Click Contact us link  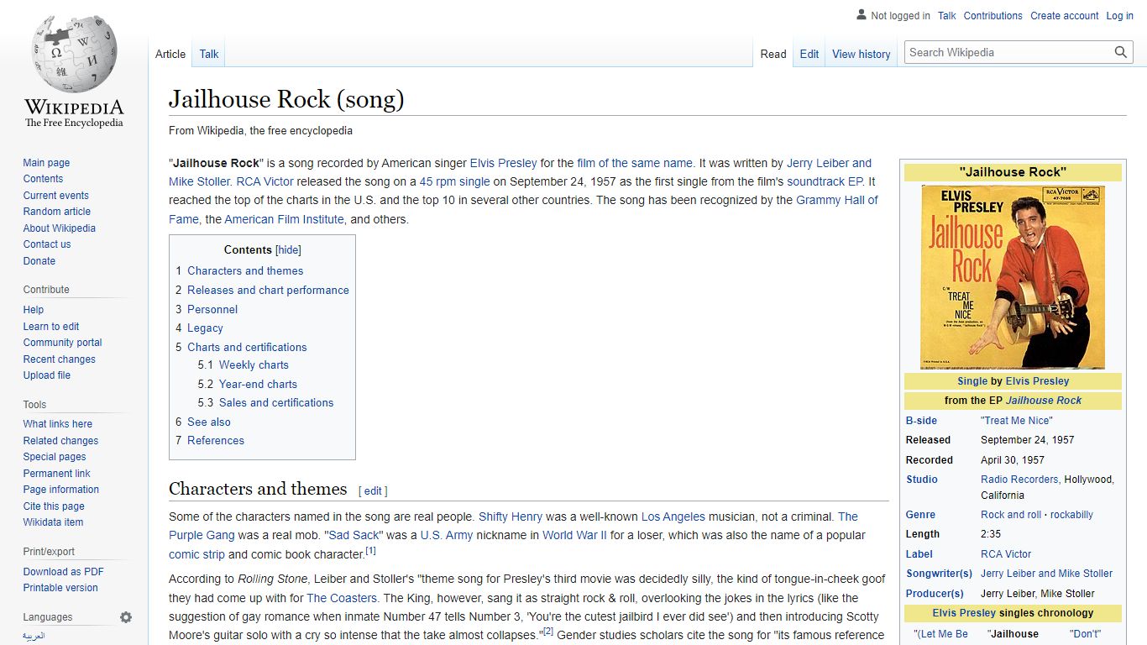pos(47,244)
